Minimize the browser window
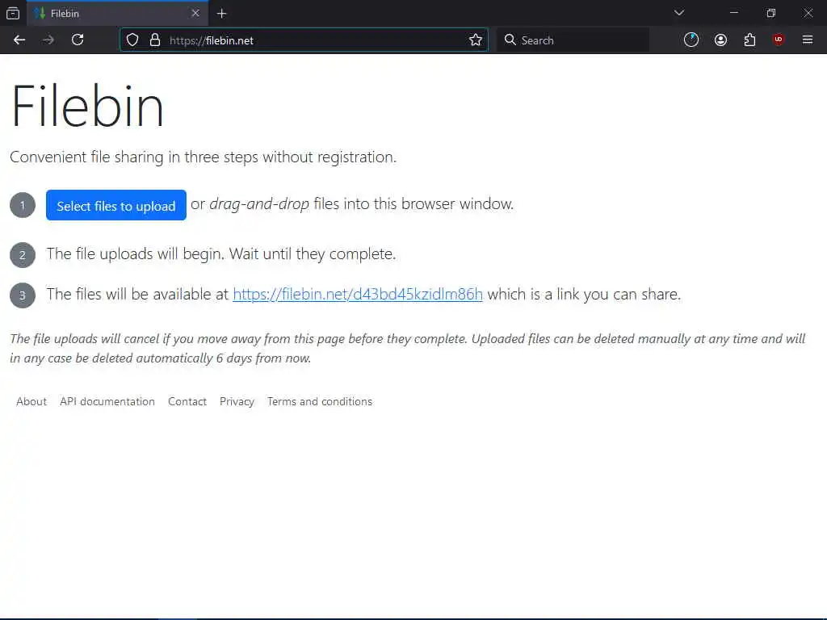Image resolution: width=827 pixels, height=620 pixels. pyautogui.click(x=733, y=13)
